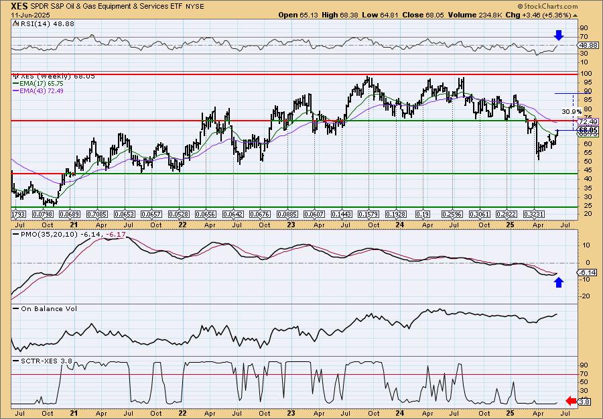603x419 pixels.
Task: Click the 0.0885 dividend value
Action: [287, 215]
